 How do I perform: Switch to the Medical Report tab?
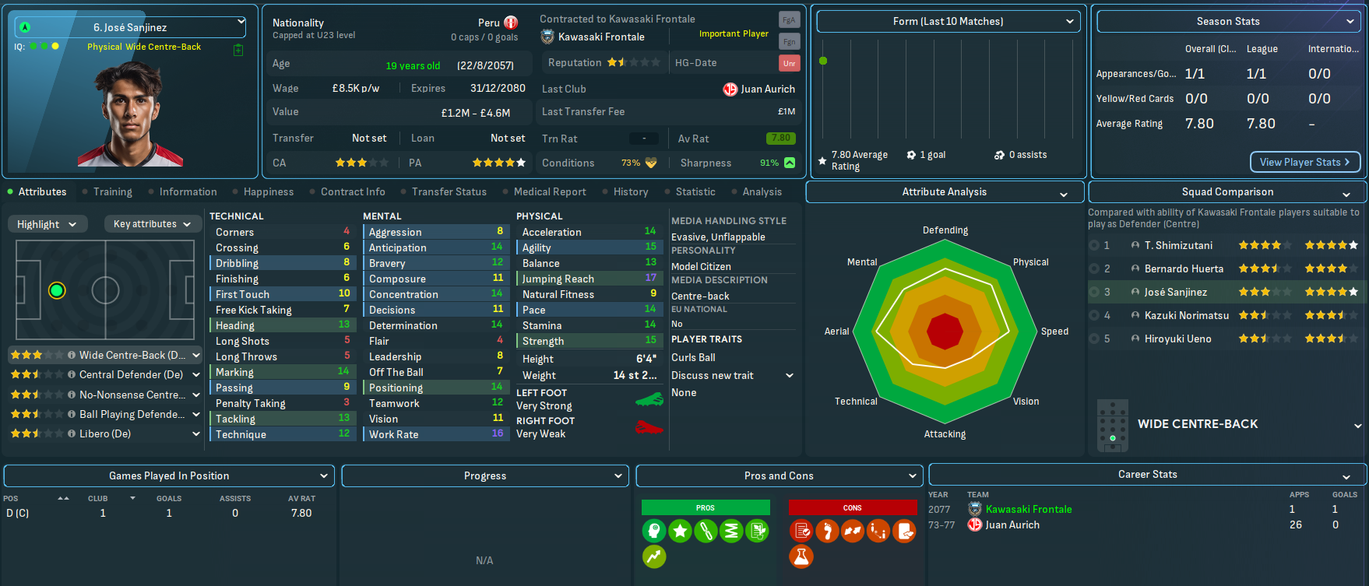pyautogui.click(x=550, y=191)
